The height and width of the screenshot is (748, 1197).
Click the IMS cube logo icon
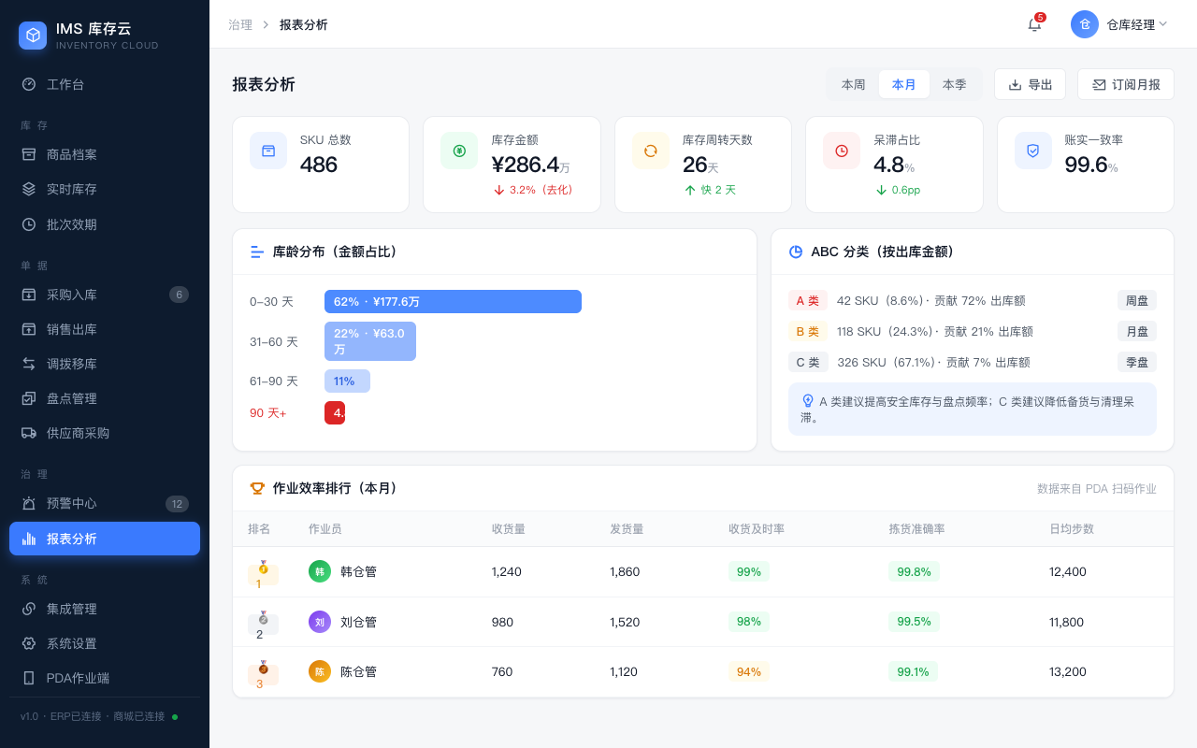pos(33,36)
